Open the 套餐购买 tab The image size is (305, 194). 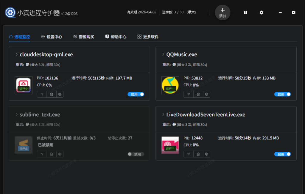[84, 37]
